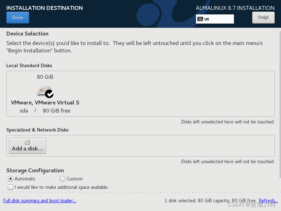Click the Done button to confirm selection
The image size is (281, 211).
point(18,17)
